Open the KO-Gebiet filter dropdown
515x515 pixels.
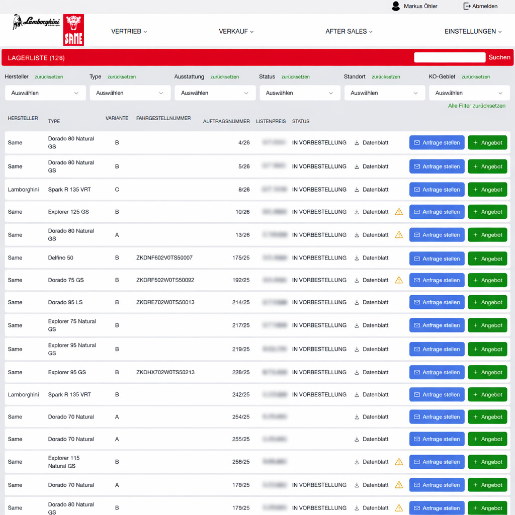click(469, 93)
